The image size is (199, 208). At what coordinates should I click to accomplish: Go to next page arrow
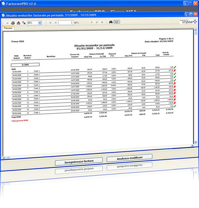point(92,22)
